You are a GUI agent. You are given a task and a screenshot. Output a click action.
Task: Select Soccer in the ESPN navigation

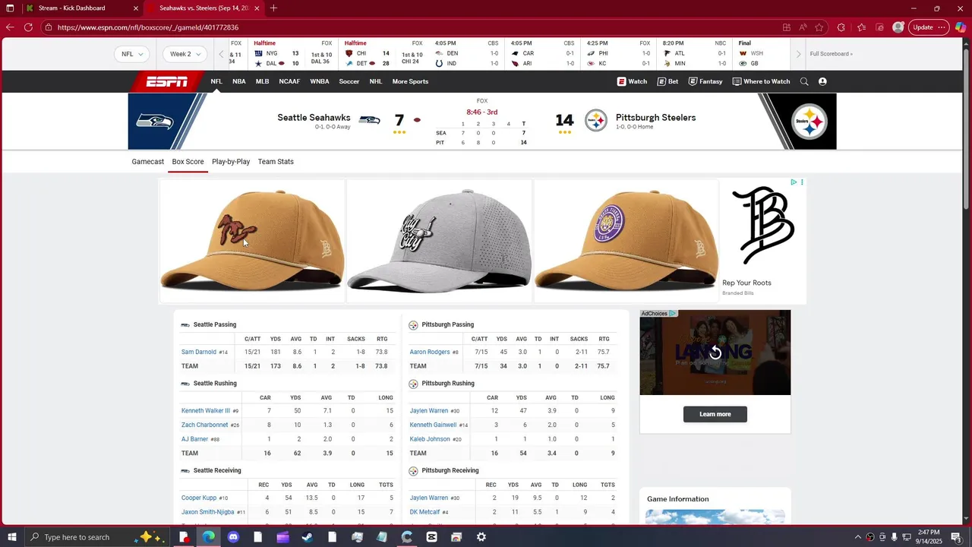click(x=349, y=81)
